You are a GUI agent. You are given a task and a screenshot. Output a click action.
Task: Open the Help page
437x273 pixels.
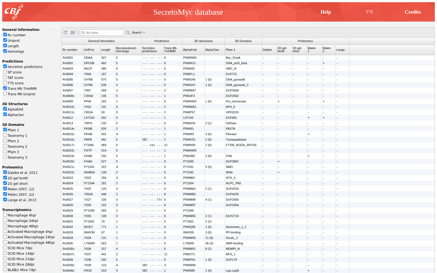pyautogui.click(x=326, y=12)
